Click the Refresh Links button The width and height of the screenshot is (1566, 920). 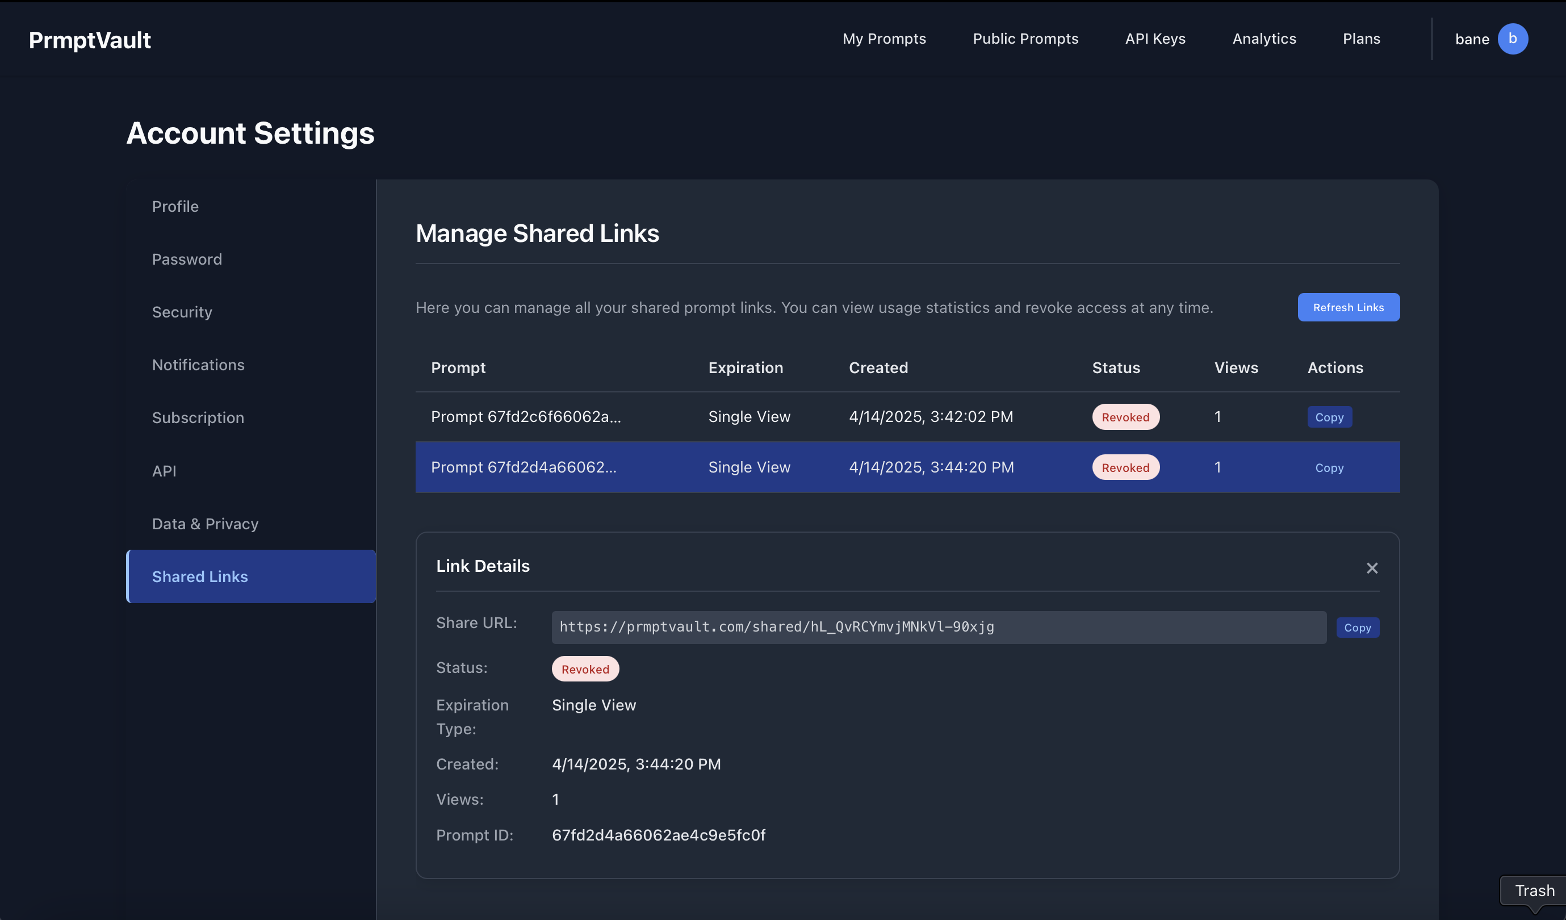[x=1348, y=307]
